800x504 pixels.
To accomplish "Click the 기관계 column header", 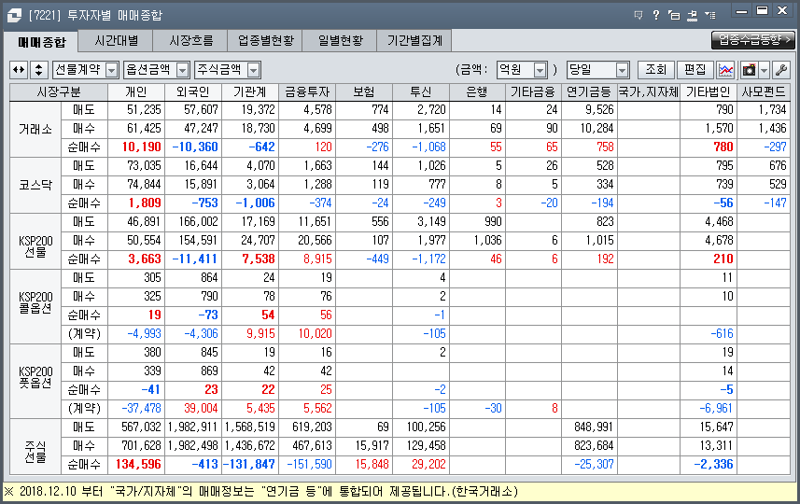I will (x=250, y=91).
